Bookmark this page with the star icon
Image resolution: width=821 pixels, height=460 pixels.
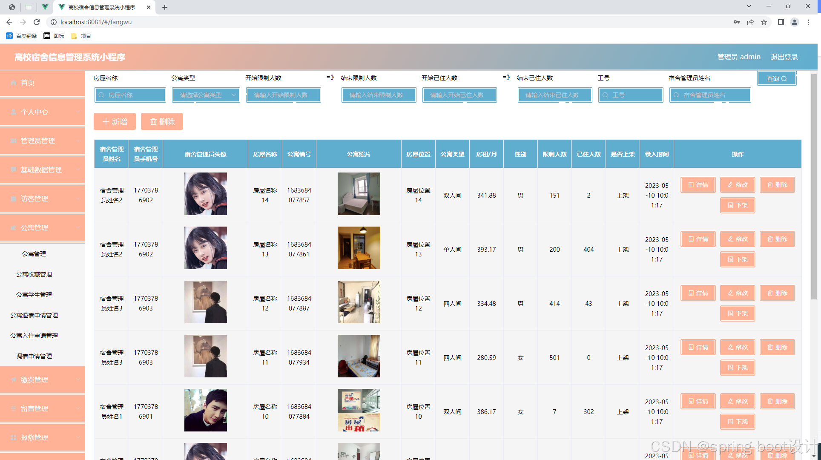pos(764,22)
